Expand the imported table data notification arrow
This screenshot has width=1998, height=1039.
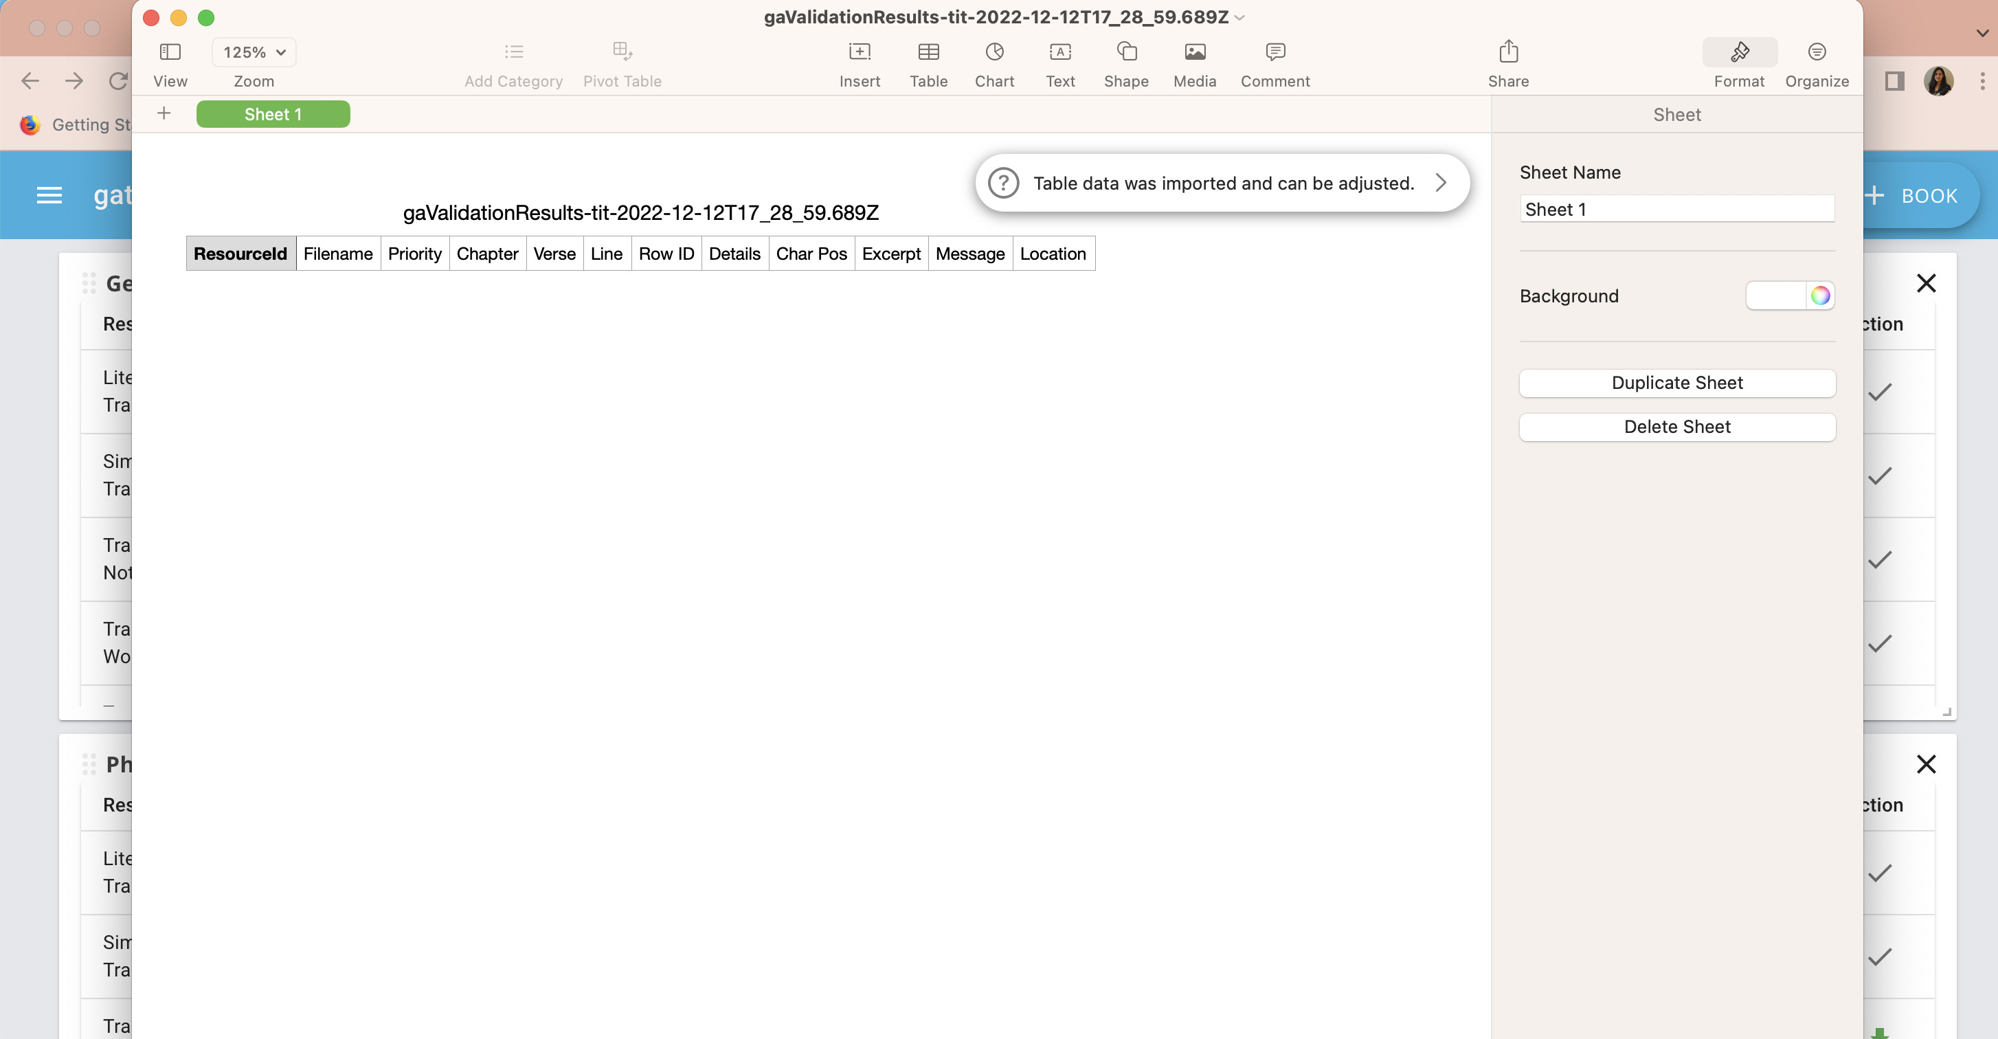coord(1441,183)
